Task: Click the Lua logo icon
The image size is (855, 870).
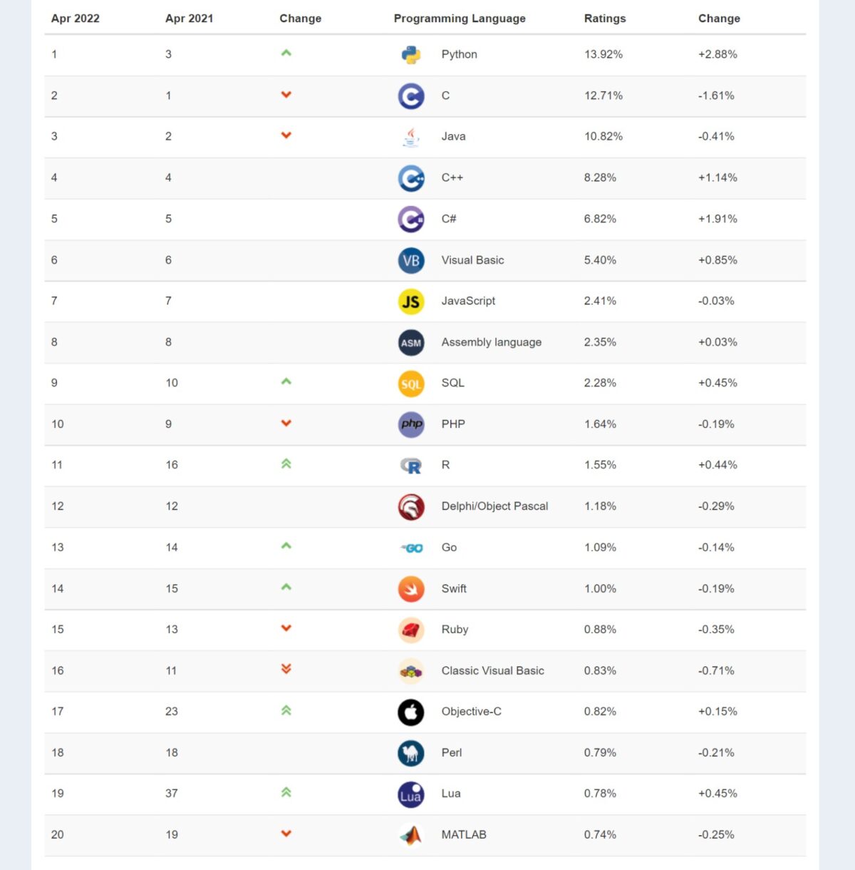Action: pos(411,794)
